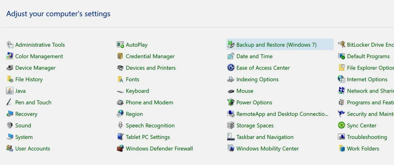
Task: Click the Windows Defender Firewall icon
Action: coord(120,148)
